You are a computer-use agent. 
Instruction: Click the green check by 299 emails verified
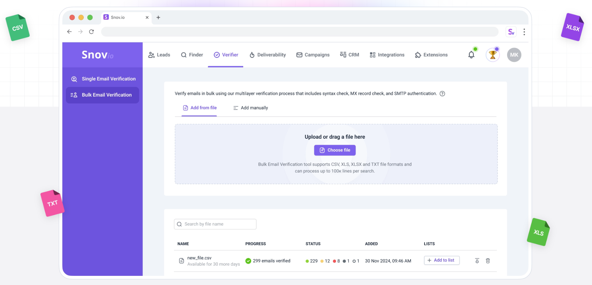coord(248,261)
